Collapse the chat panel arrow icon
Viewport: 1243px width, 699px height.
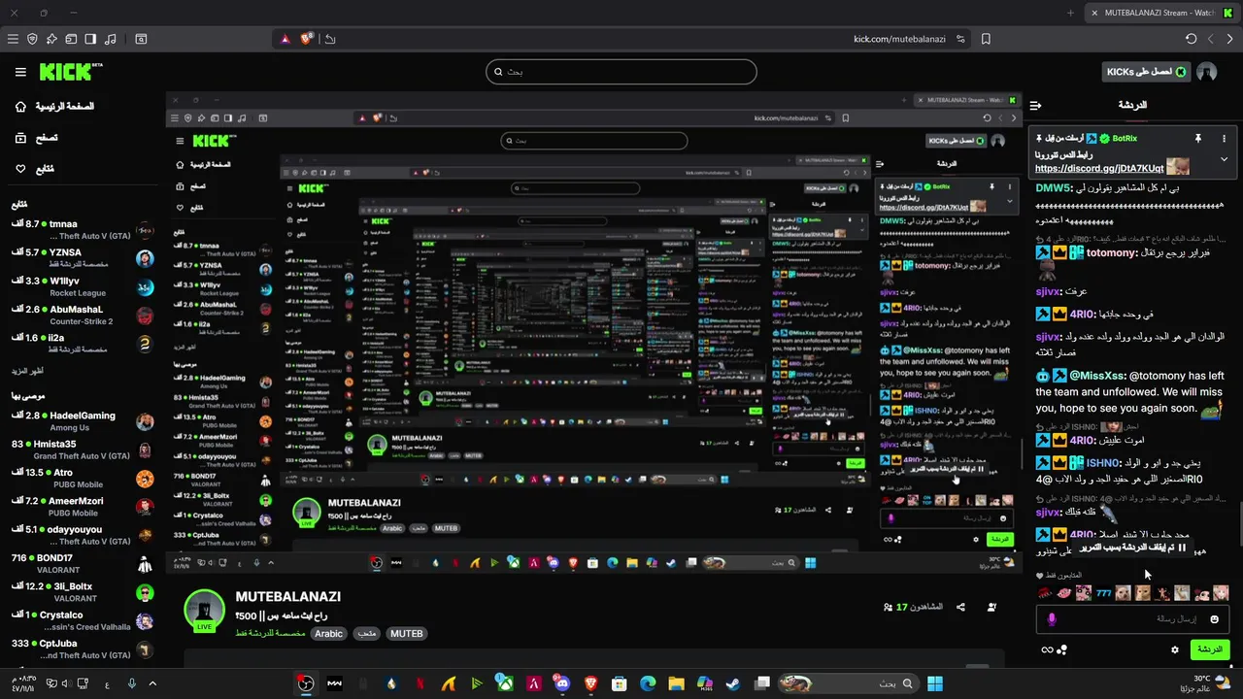1036,105
